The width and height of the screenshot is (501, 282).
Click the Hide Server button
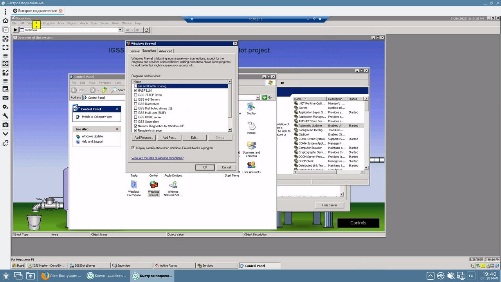click(330, 205)
